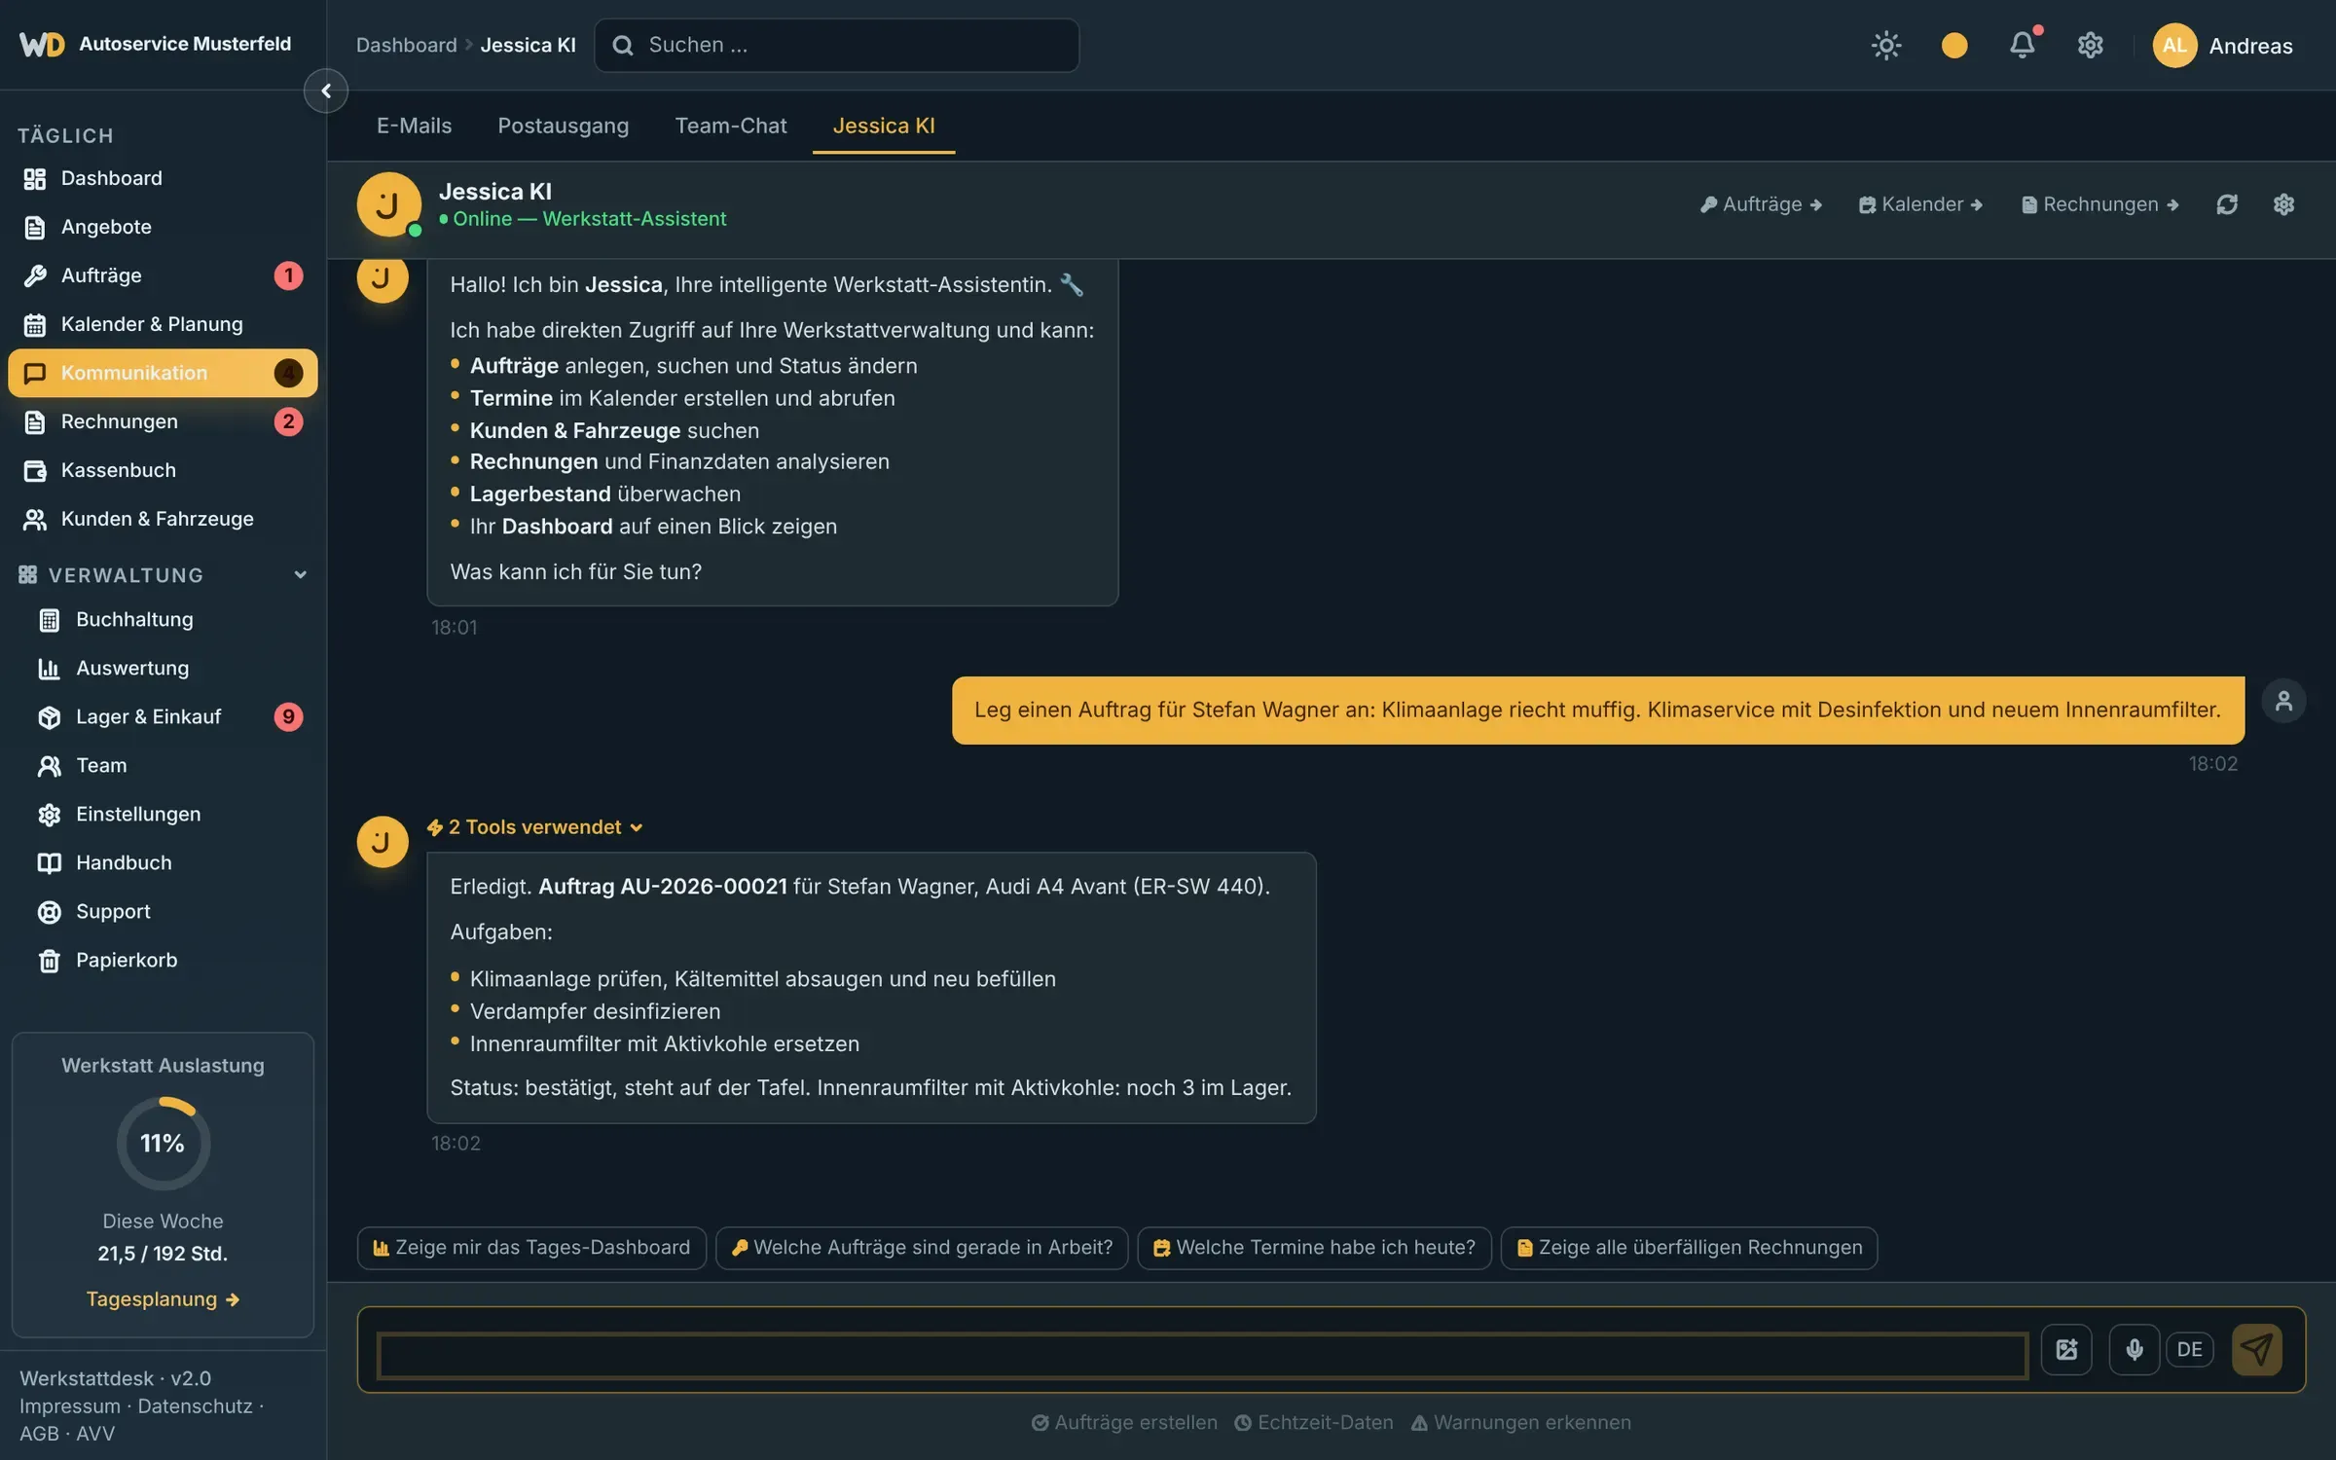This screenshot has height=1460, width=2336.
Task: Send message with paper plane button
Action: pyautogui.click(x=2257, y=1349)
